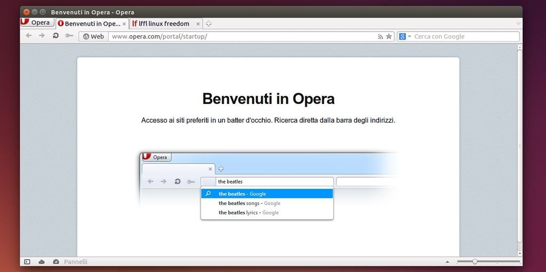Switch to the lffl linux freedom tab

164,23
